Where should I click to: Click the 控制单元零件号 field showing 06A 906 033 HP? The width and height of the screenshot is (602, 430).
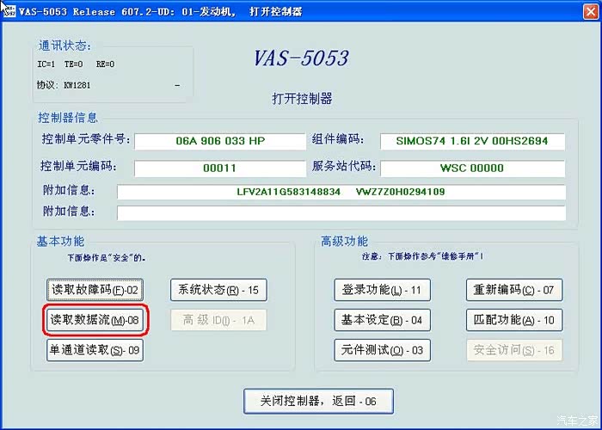[x=219, y=141]
